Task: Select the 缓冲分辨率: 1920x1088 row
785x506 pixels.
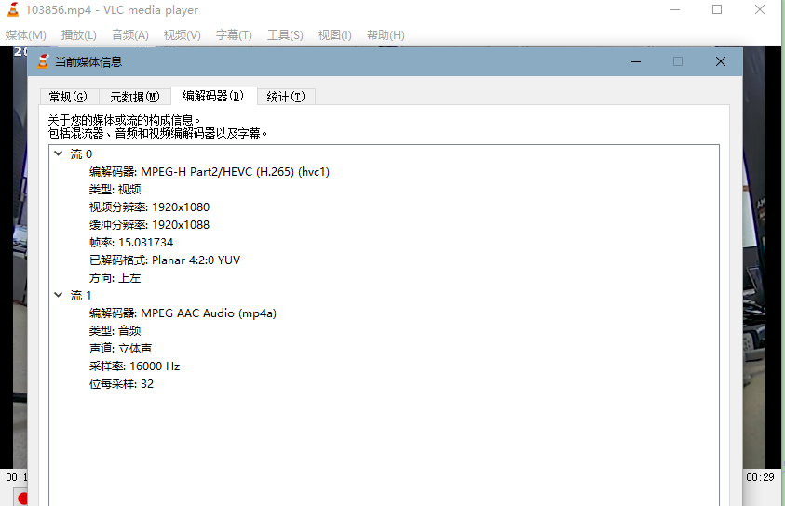Action: [x=149, y=224]
